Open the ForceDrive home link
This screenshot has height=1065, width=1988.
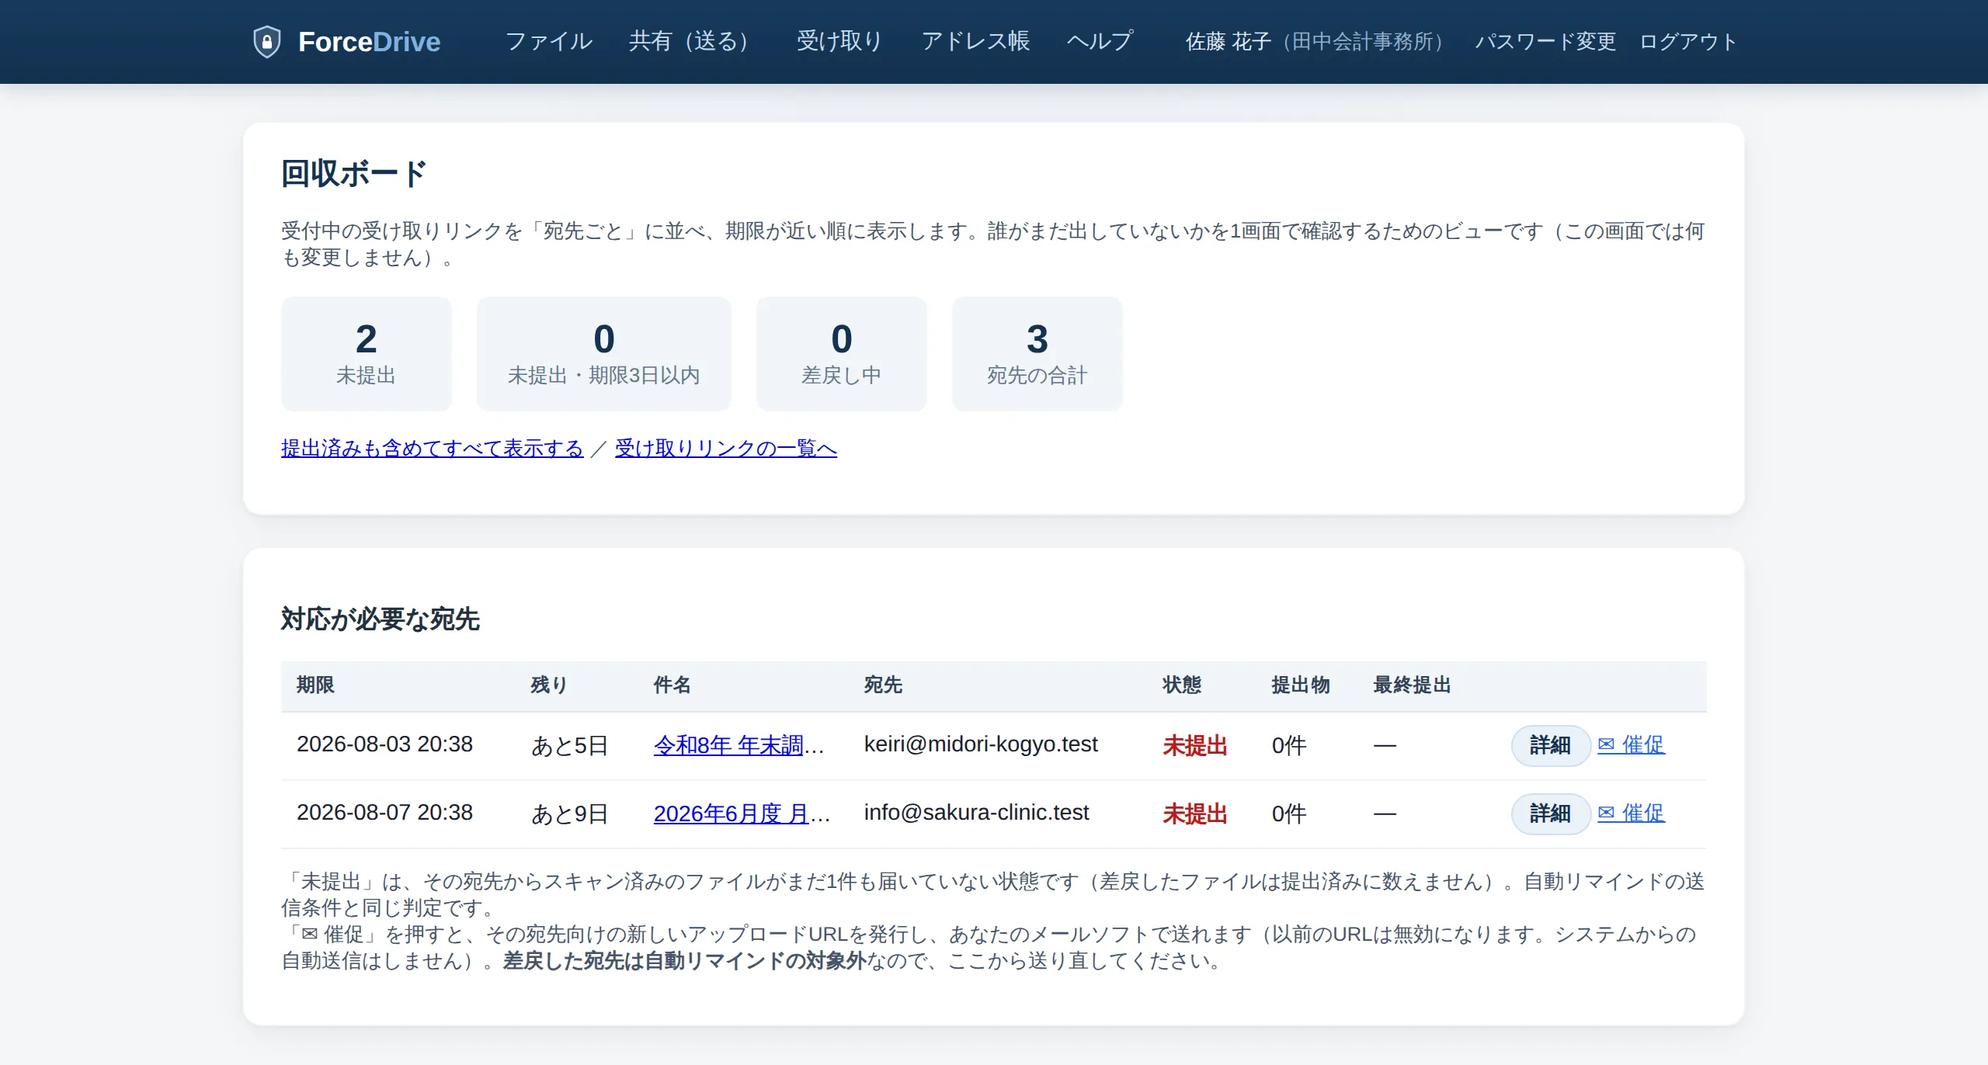pyautogui.click(x=346, y=42)
